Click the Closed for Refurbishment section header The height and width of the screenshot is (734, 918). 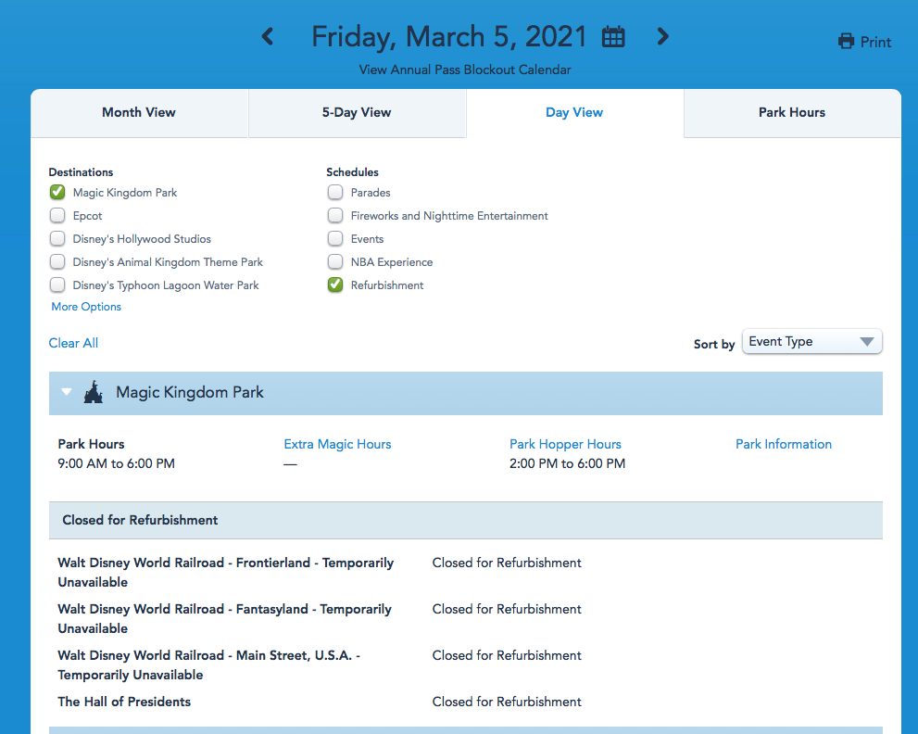465,520
